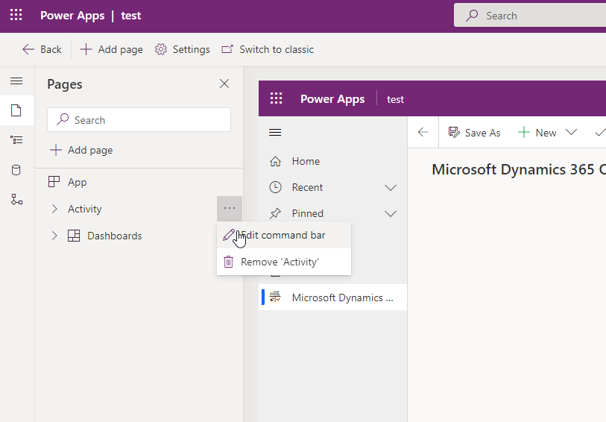
Task: Click the Recent clock icon
Action: [275, 187]
